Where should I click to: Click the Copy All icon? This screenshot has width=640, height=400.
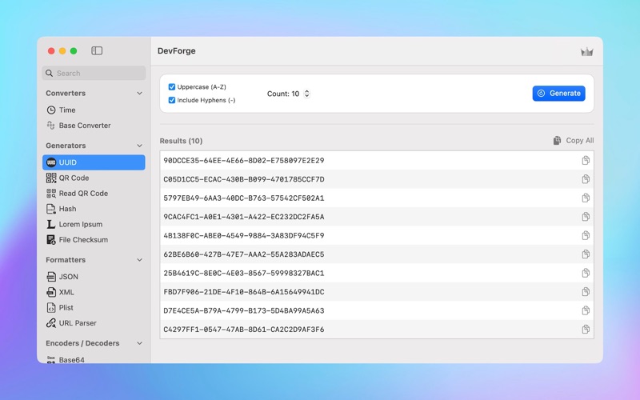pyautogui.click(x=557, y=141)
